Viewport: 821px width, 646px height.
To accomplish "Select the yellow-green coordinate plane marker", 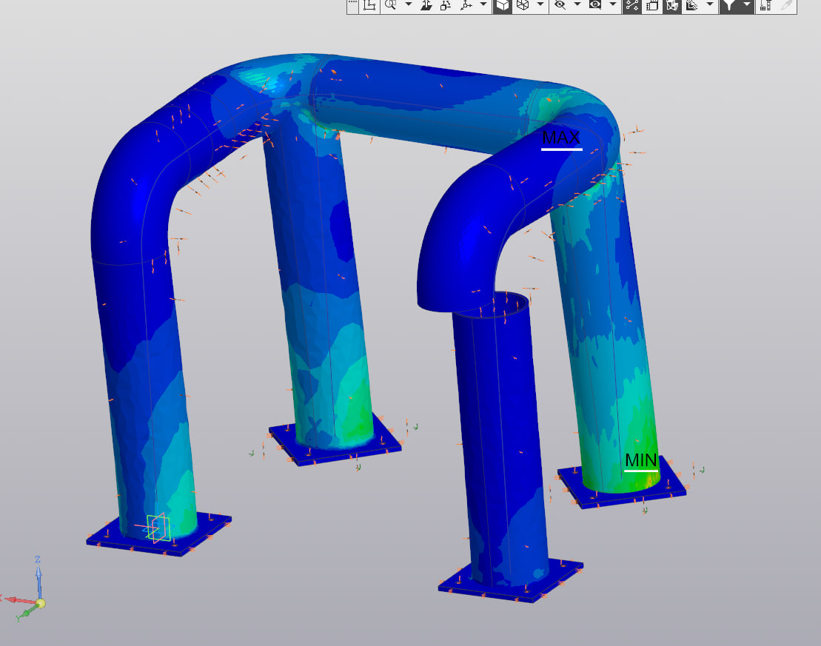I will point(158,528).
